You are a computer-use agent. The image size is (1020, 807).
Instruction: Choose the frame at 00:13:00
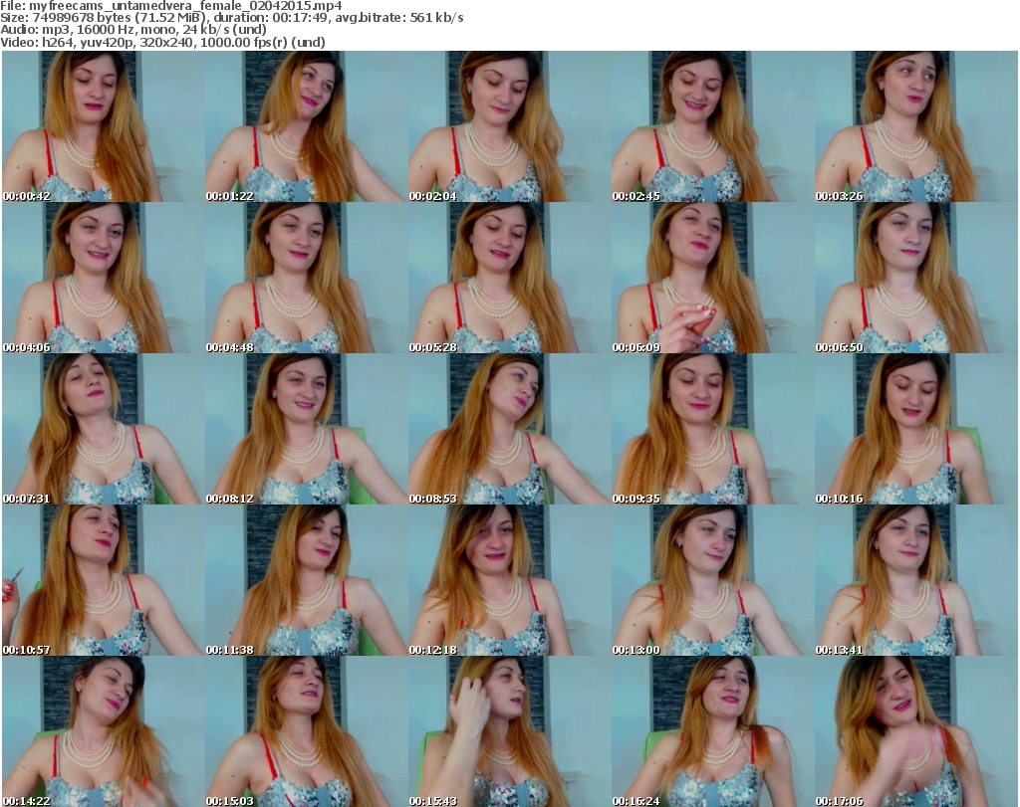[712, 580]
